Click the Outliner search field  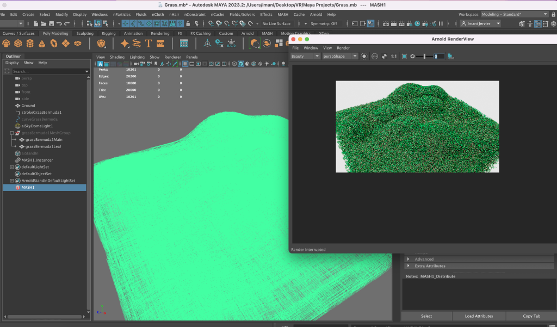tap(49, 71)
